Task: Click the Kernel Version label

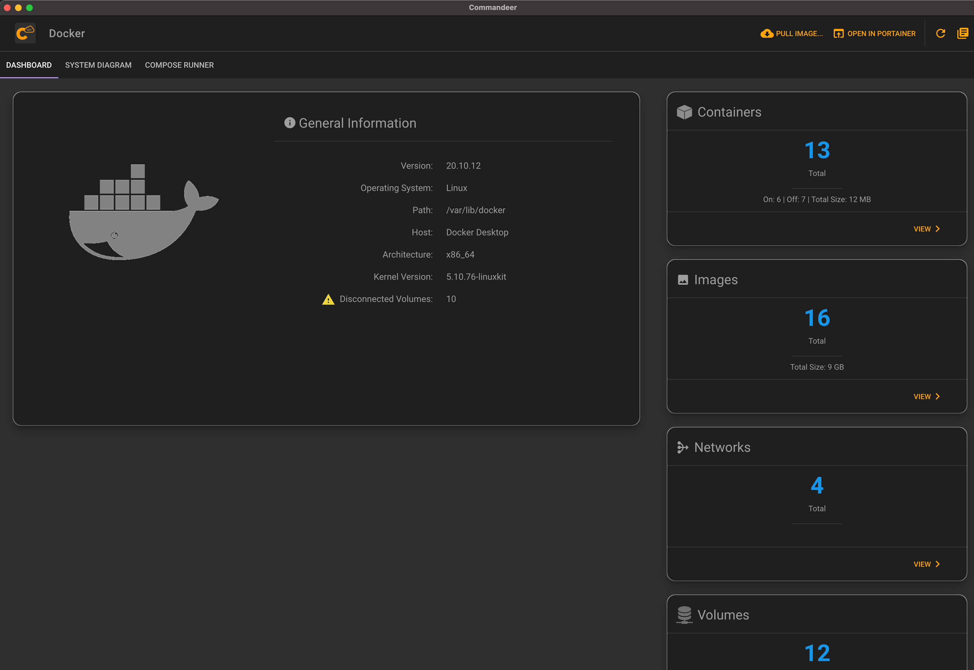Action: coord(403,277)
